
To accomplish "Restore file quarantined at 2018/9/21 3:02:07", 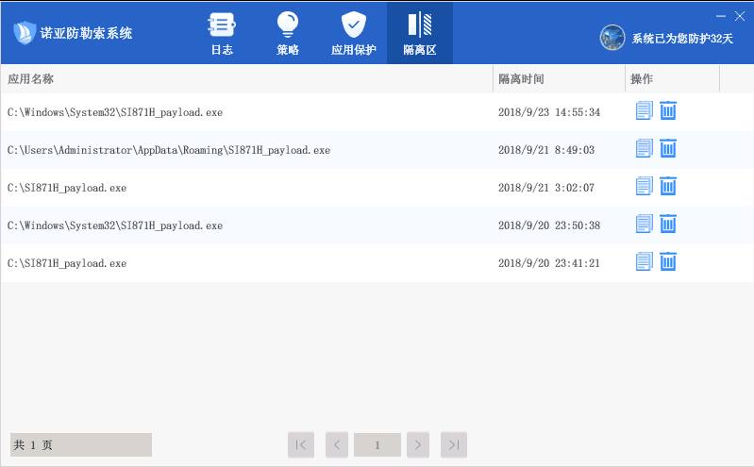I will click(644, 186).
